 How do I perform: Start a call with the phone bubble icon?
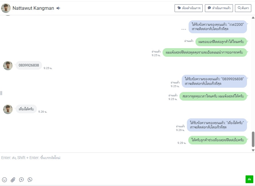(x=30, y=180)
